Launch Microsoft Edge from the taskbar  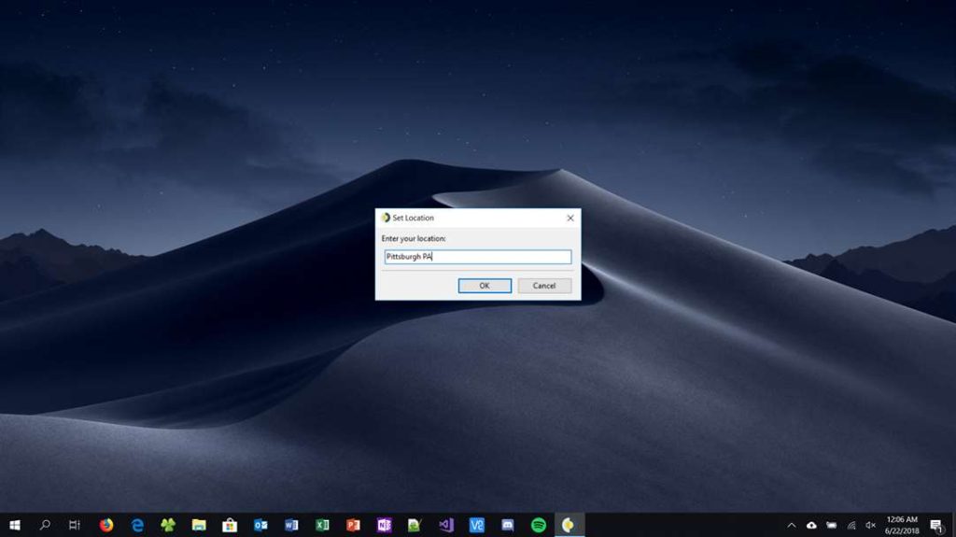click(x=137, y=525)
